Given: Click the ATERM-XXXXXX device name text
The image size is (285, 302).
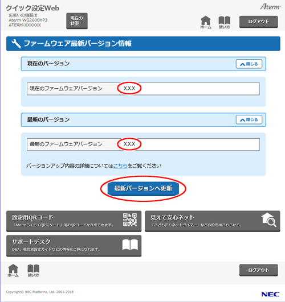Looking at the screenshot, I should tap(25, 25).
